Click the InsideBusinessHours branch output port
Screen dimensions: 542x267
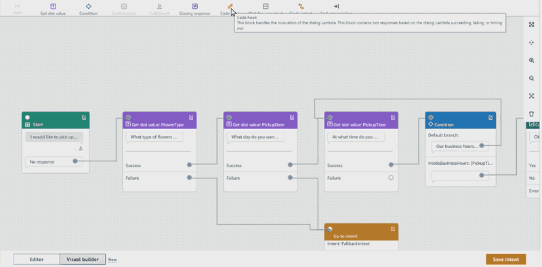[482, 175]
